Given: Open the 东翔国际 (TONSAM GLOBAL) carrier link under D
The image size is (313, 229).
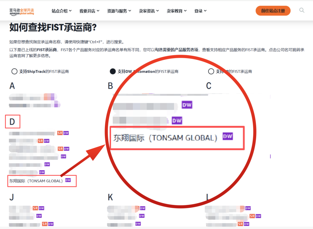Looking at the screenshot, I should coord(36,181).
